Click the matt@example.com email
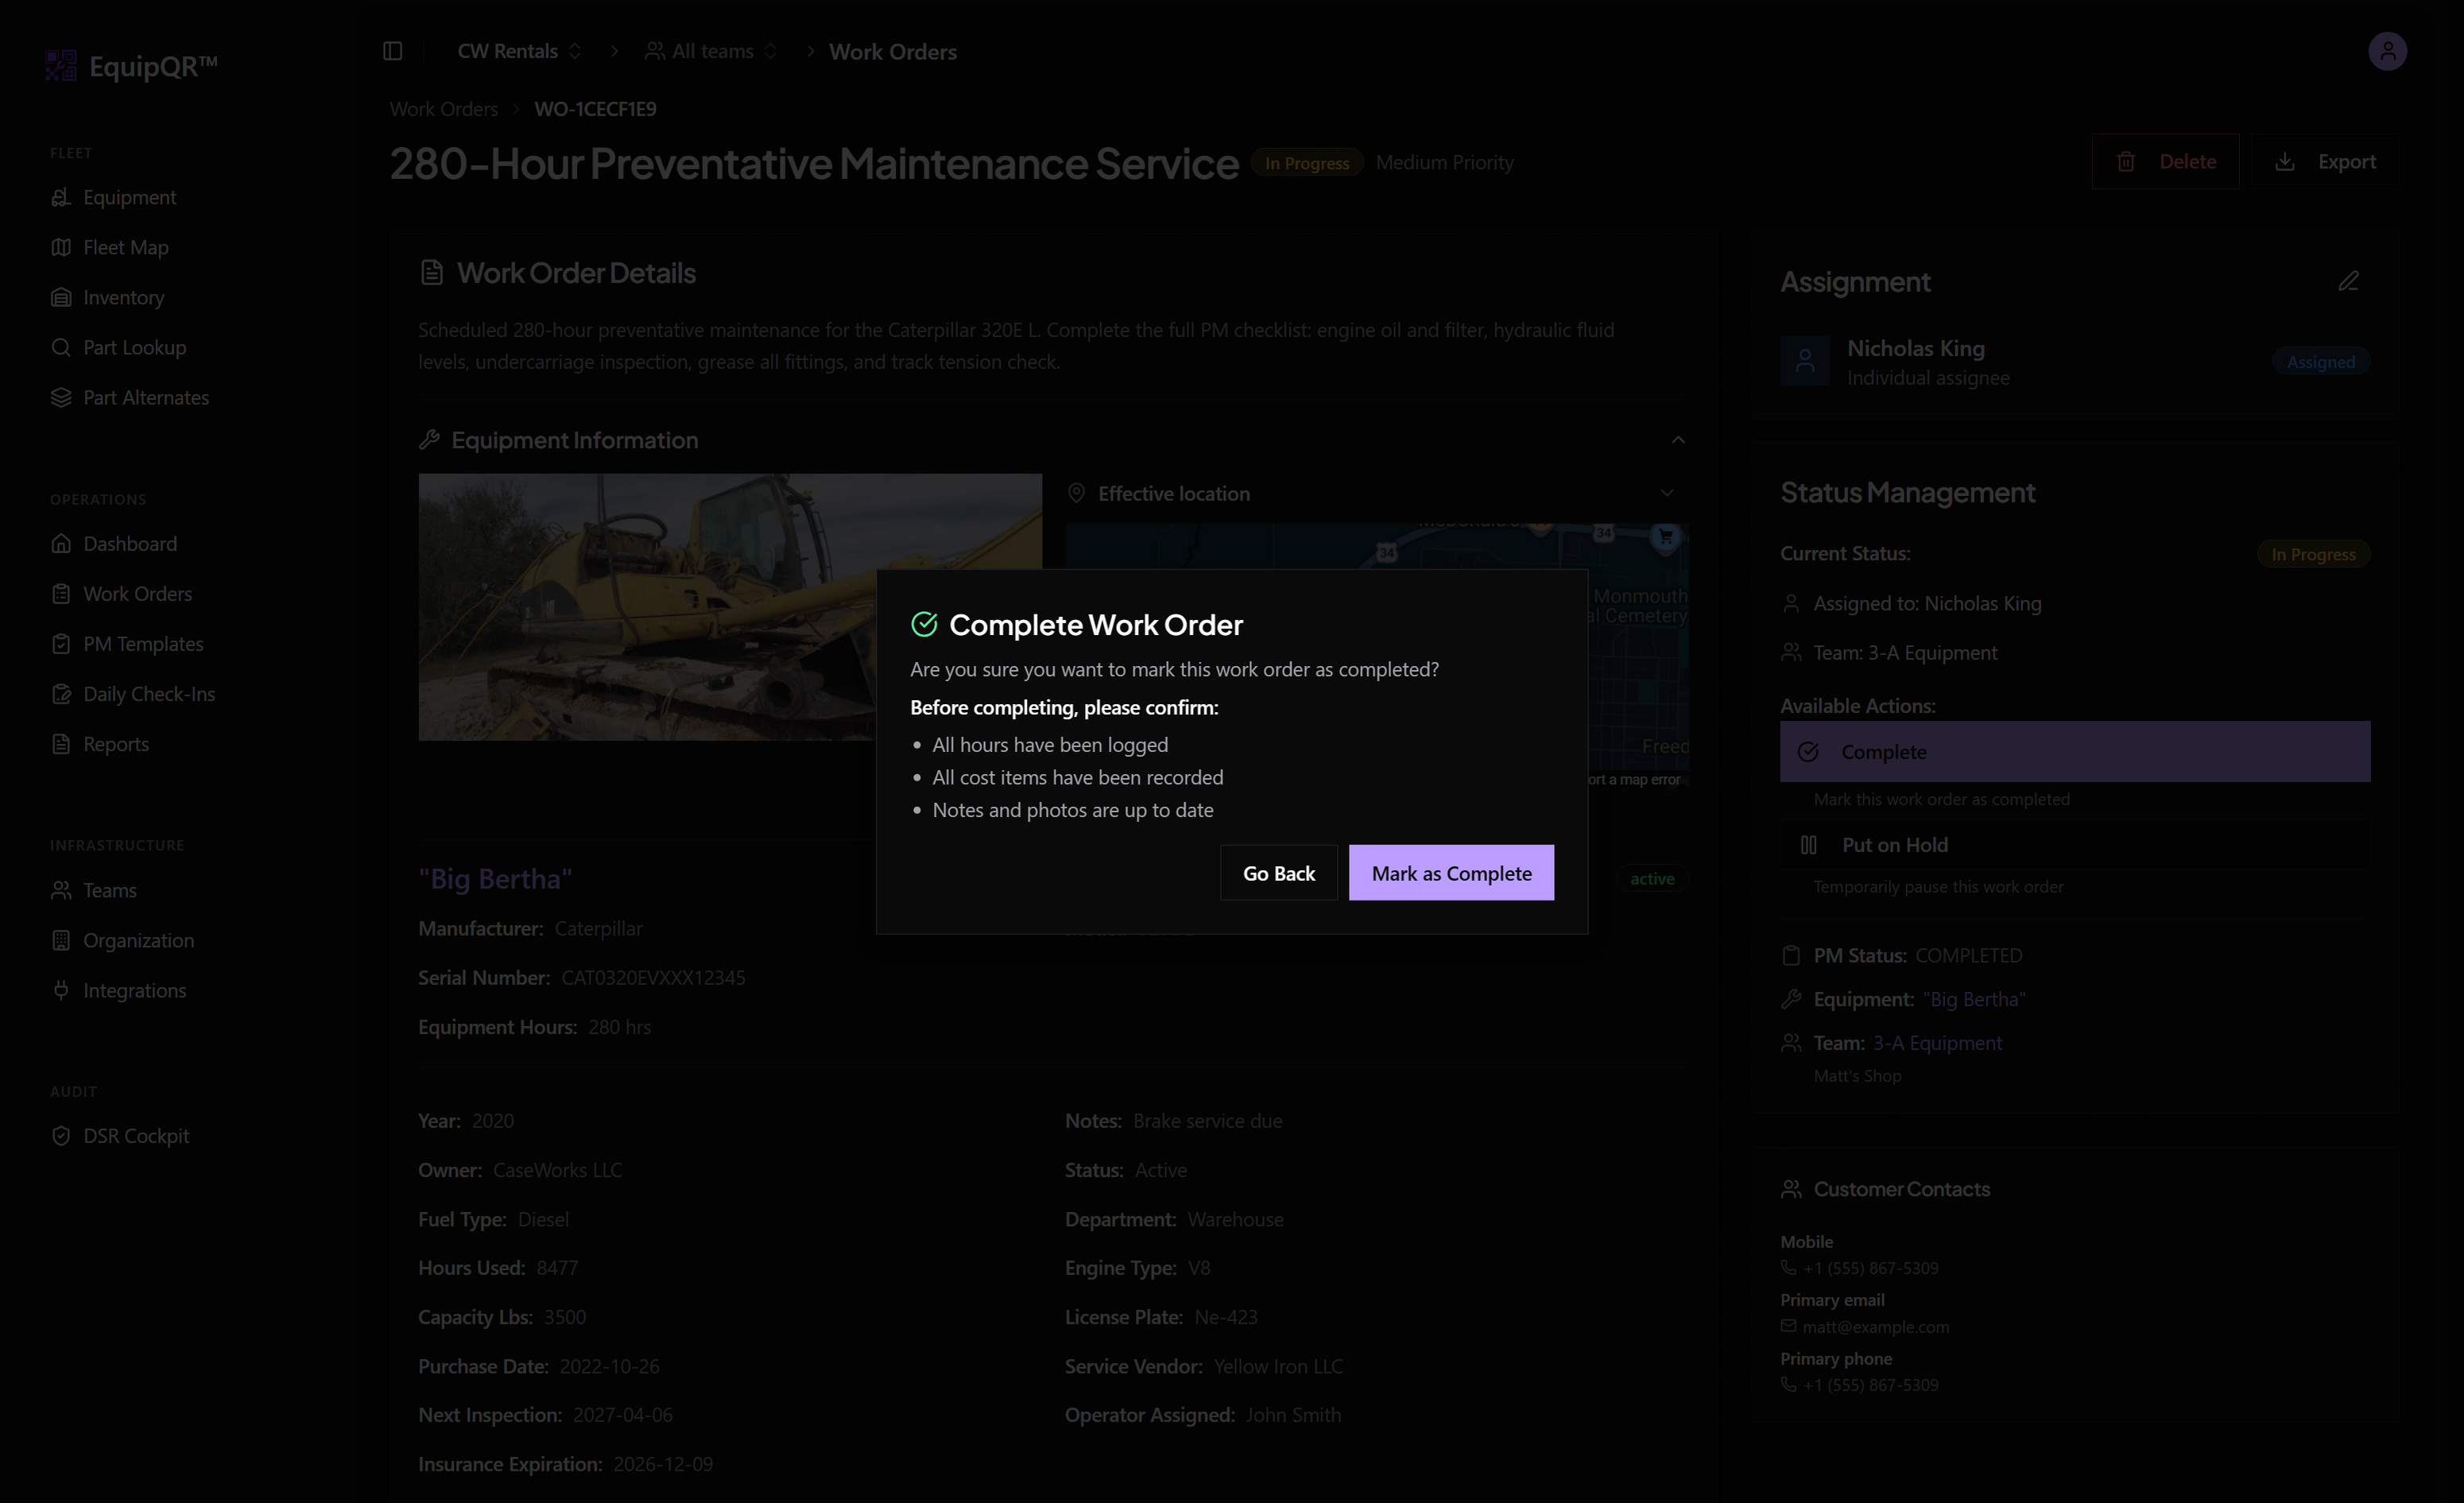The image size is (2464, 1503). [1875, 1327]
